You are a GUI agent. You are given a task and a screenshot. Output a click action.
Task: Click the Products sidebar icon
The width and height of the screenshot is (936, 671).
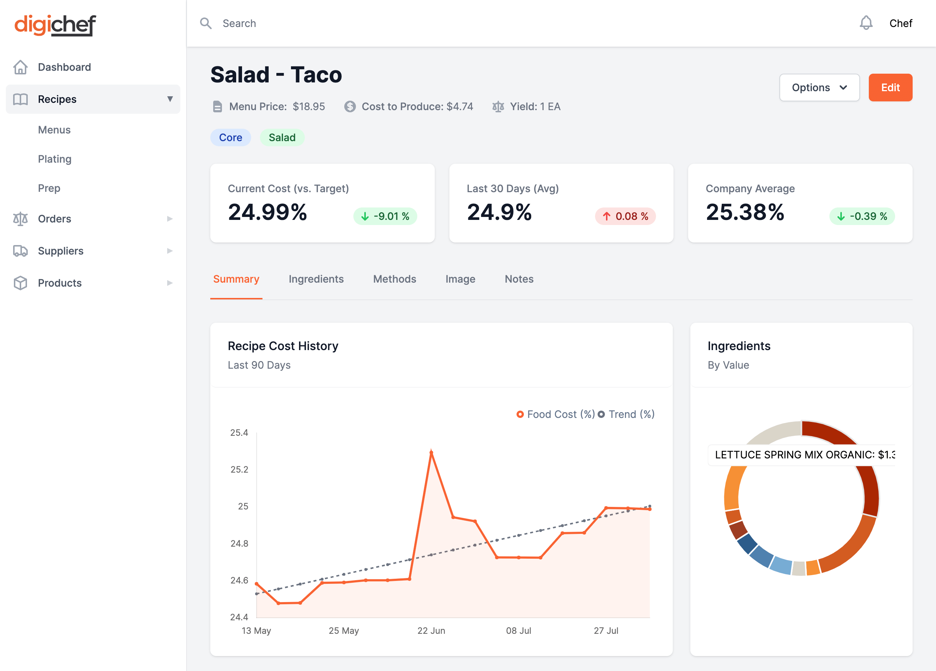[x=20, y=283]
